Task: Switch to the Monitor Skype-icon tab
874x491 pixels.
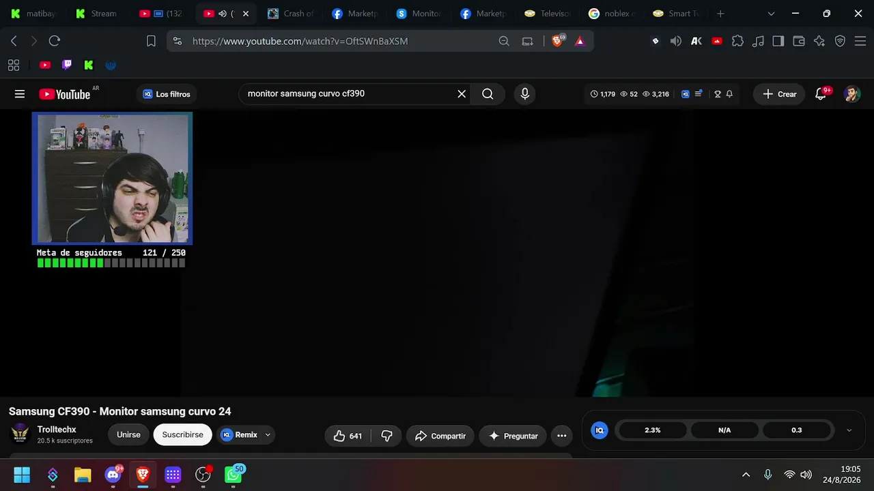Action: (419, 14)
